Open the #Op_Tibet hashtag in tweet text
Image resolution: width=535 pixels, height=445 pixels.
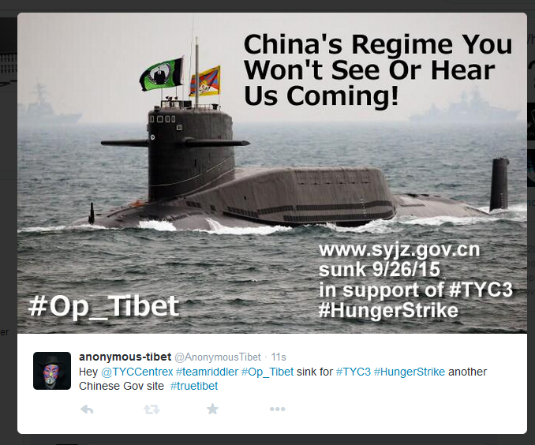click(x=267, y=372)
